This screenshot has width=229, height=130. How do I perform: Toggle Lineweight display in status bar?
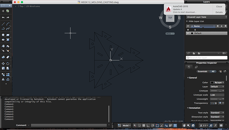click(x=170, y=126)
